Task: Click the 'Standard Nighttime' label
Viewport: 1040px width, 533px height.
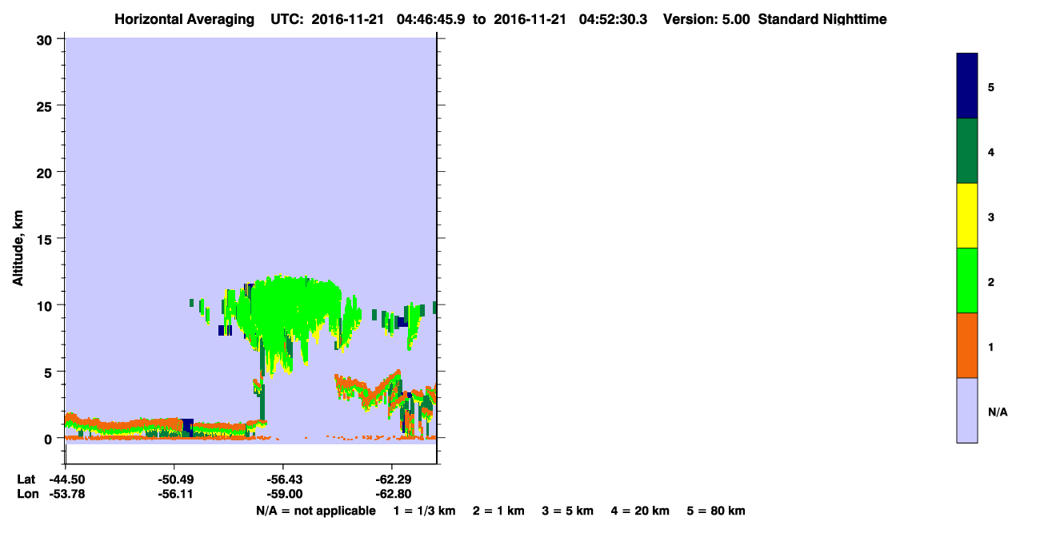Action: click(x=822, y=19)
